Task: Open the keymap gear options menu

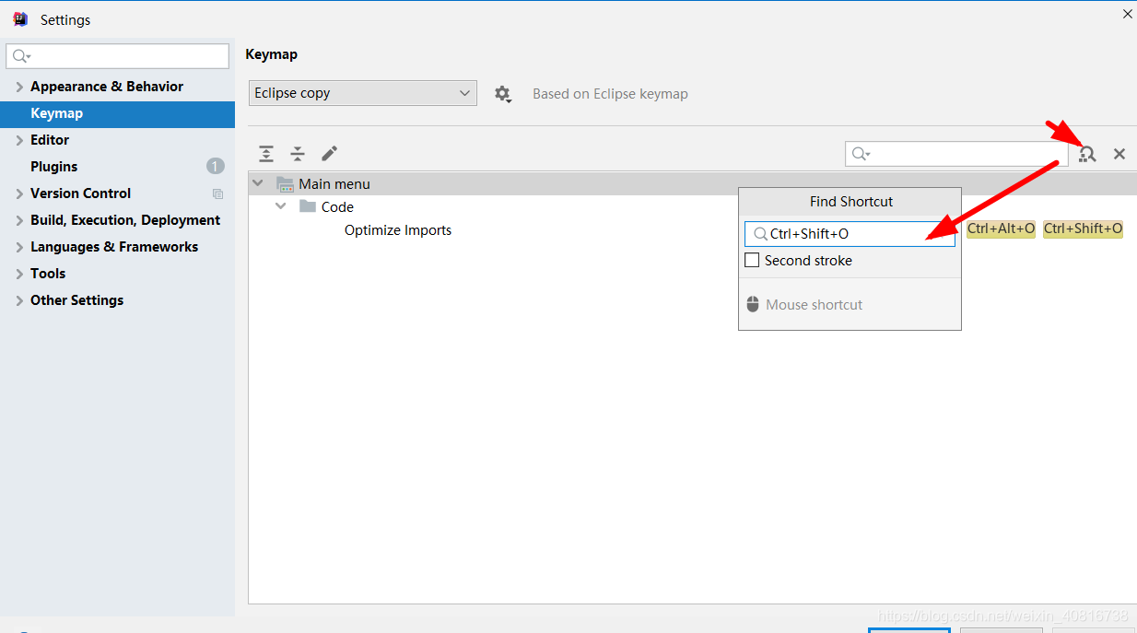Action: pos(502,93)
